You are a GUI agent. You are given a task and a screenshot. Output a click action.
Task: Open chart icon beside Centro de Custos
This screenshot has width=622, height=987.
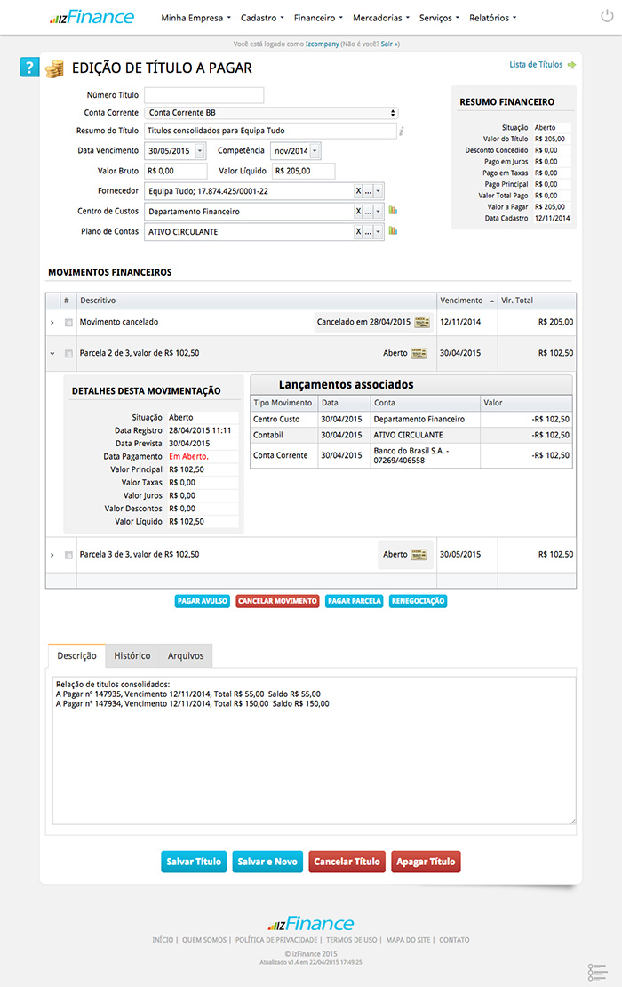coord(393,211)
